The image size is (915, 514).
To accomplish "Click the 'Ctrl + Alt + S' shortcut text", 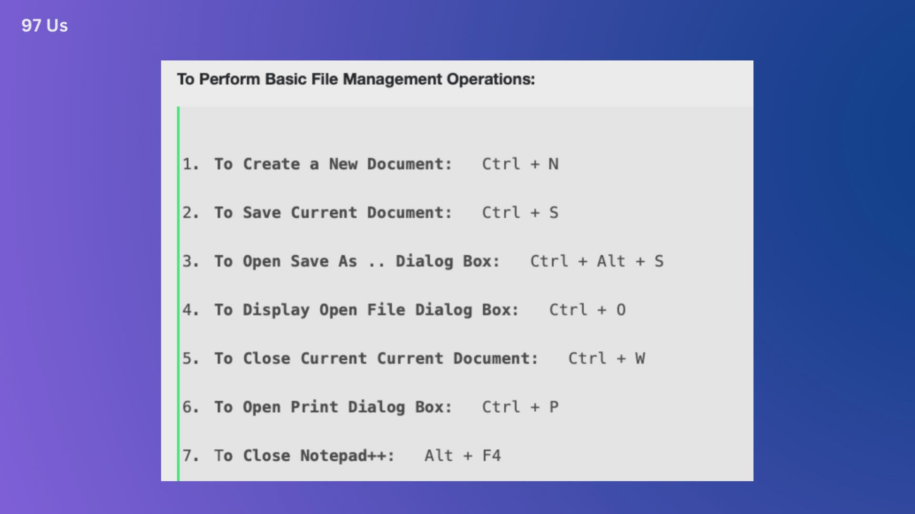I will [x=597, y=261].
